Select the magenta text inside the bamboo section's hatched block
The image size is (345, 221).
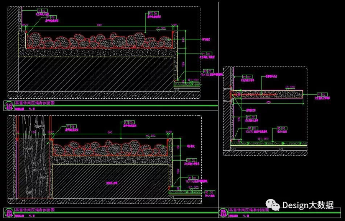pos(112,183)
